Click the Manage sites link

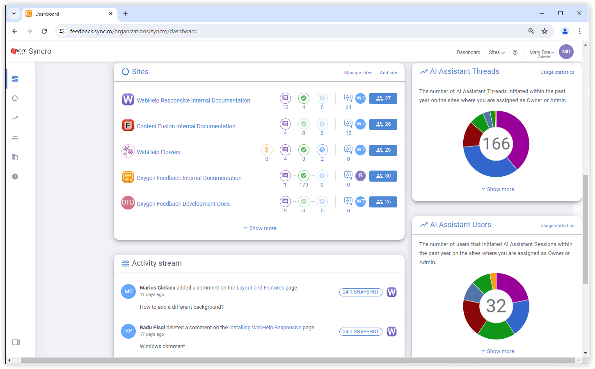pos(358,73)
